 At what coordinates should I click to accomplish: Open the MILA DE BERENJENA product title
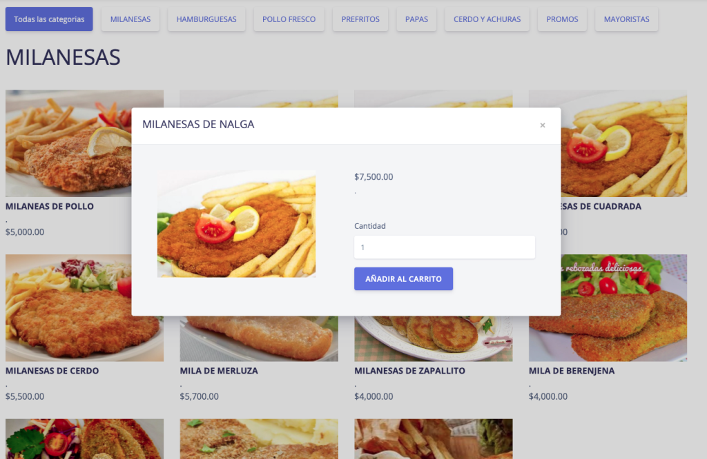pyautogui.click(x=572, y=371)
